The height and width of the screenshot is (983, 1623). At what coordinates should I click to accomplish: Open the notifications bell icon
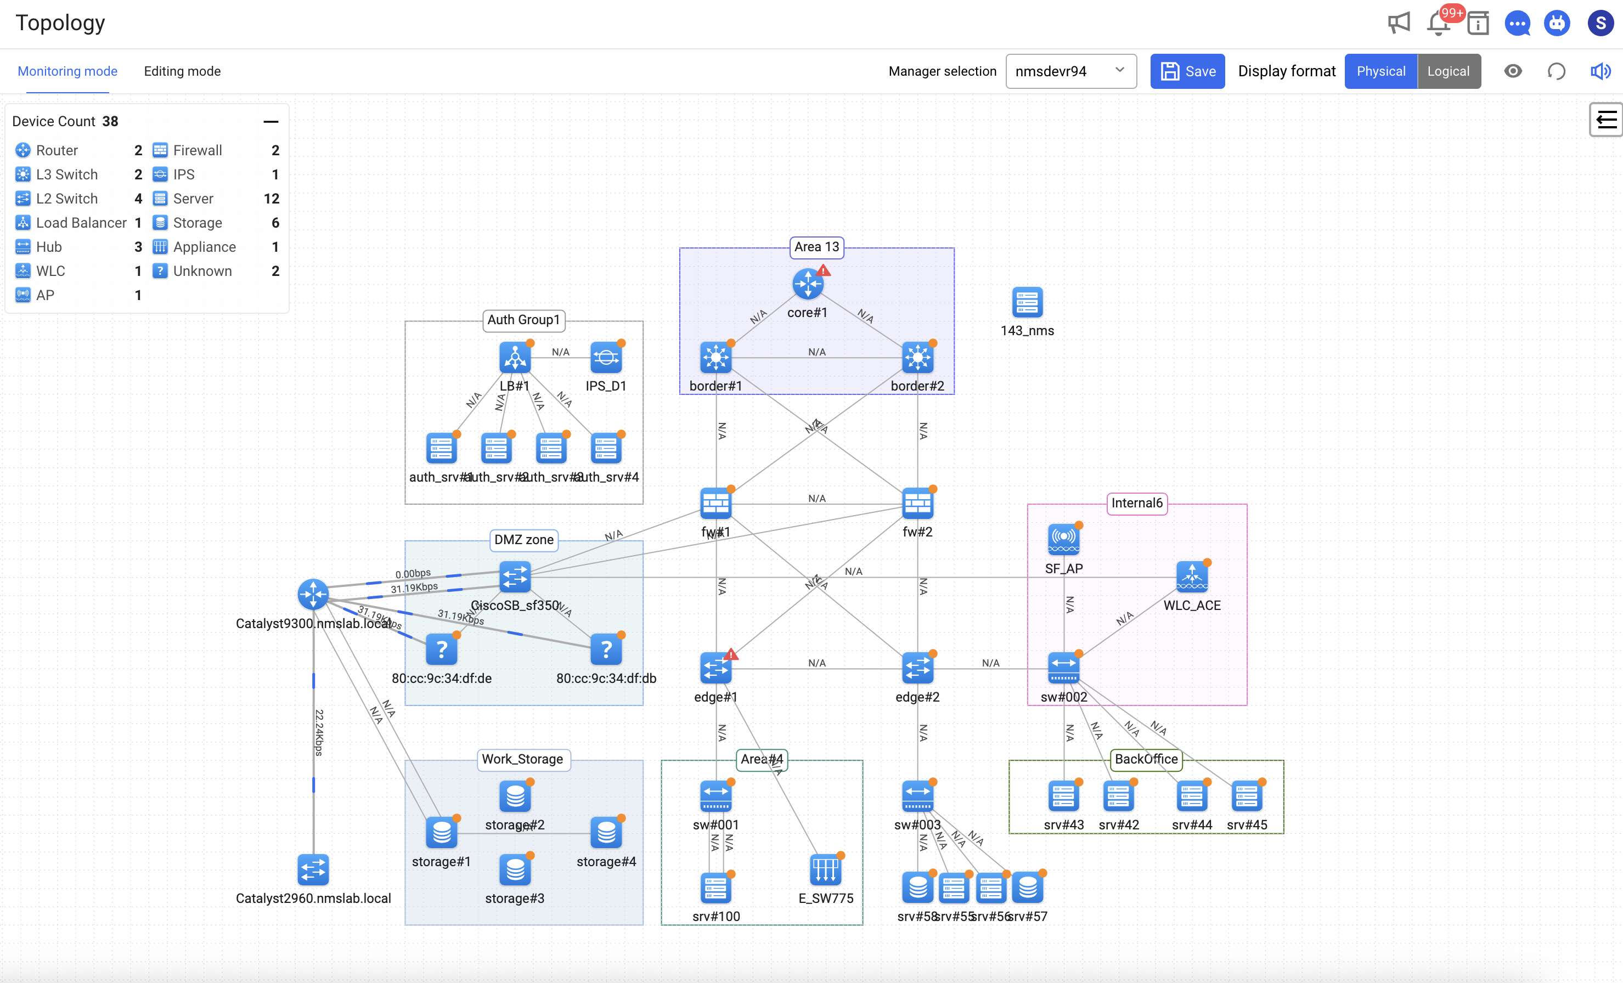[1439, 24]
